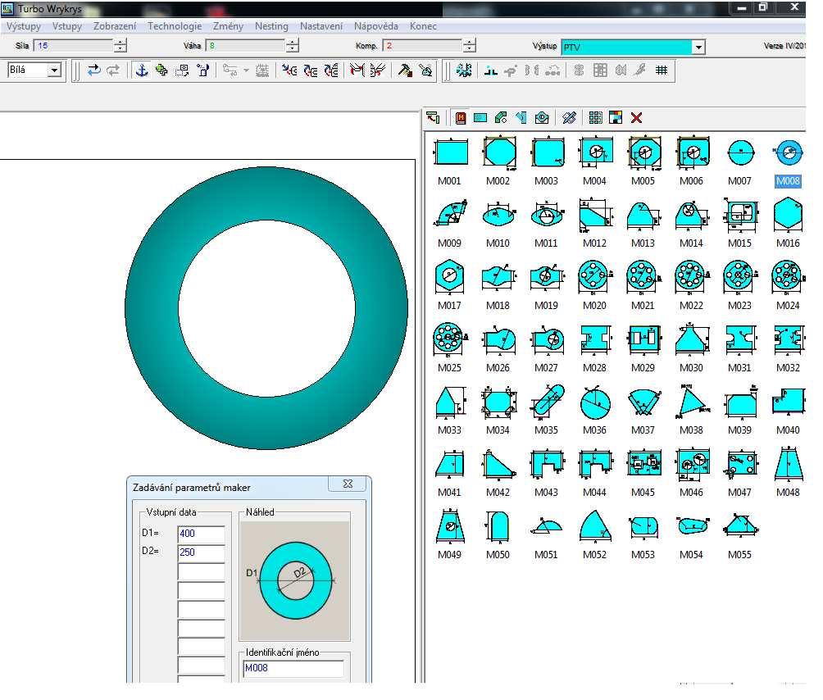The image size is (823, 700).
Task: Close the Zadávání parametrů maker dialog
Action: point(348,484)
